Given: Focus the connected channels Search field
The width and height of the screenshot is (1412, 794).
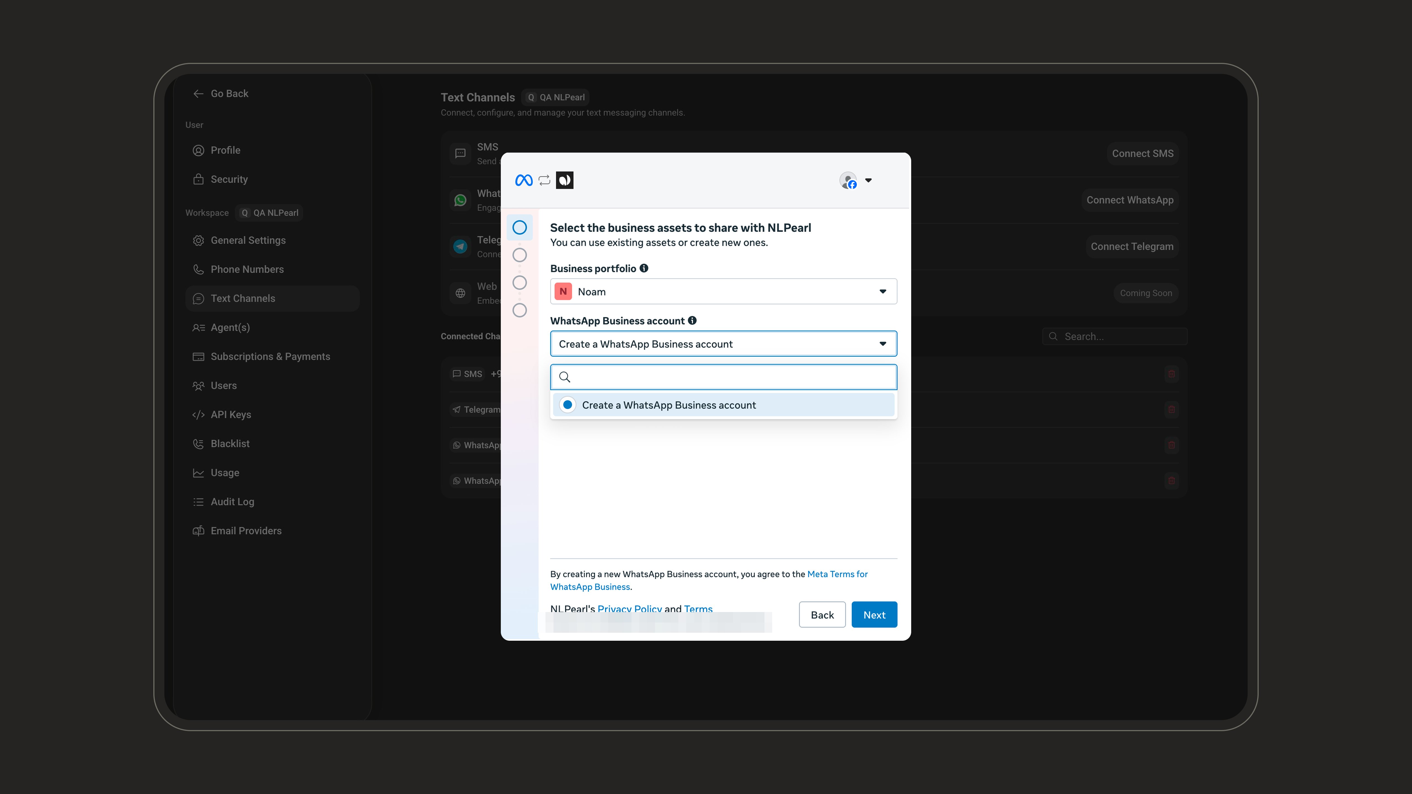Looking at the screenshot, I should (1115, 336).
